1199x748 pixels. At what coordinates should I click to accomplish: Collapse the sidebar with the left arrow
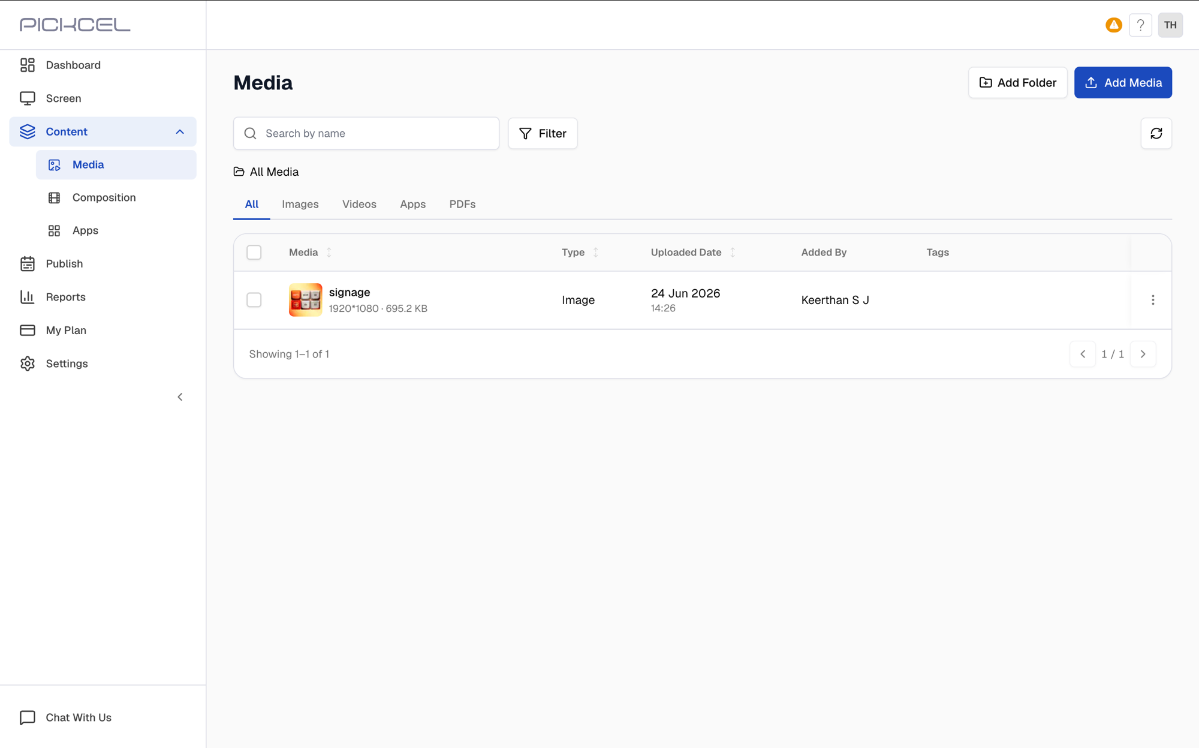pos(180,397)
